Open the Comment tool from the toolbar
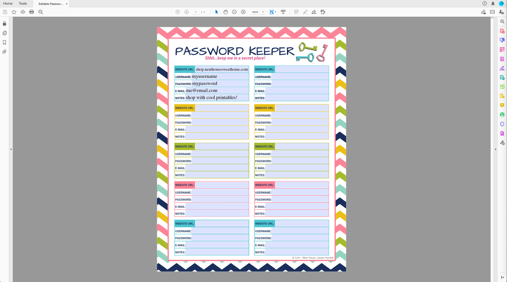This screenshot has height=282, width=507. point(296,11)
